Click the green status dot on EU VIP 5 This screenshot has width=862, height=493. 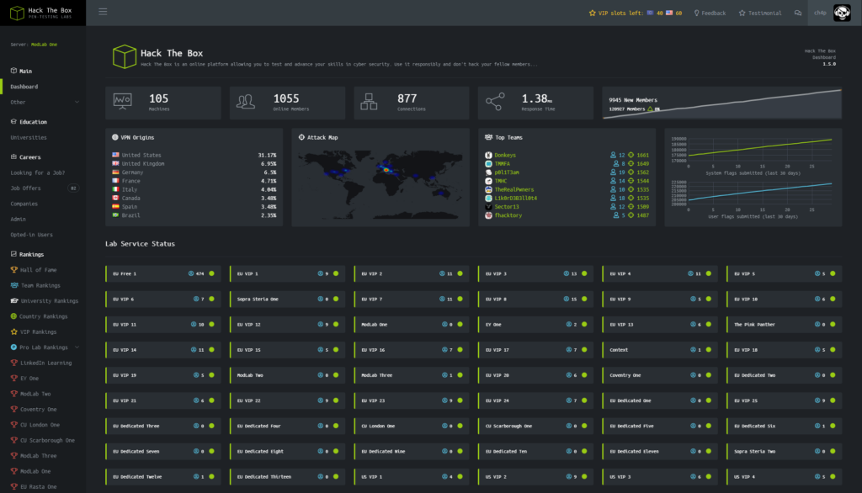tap(833, 273)
